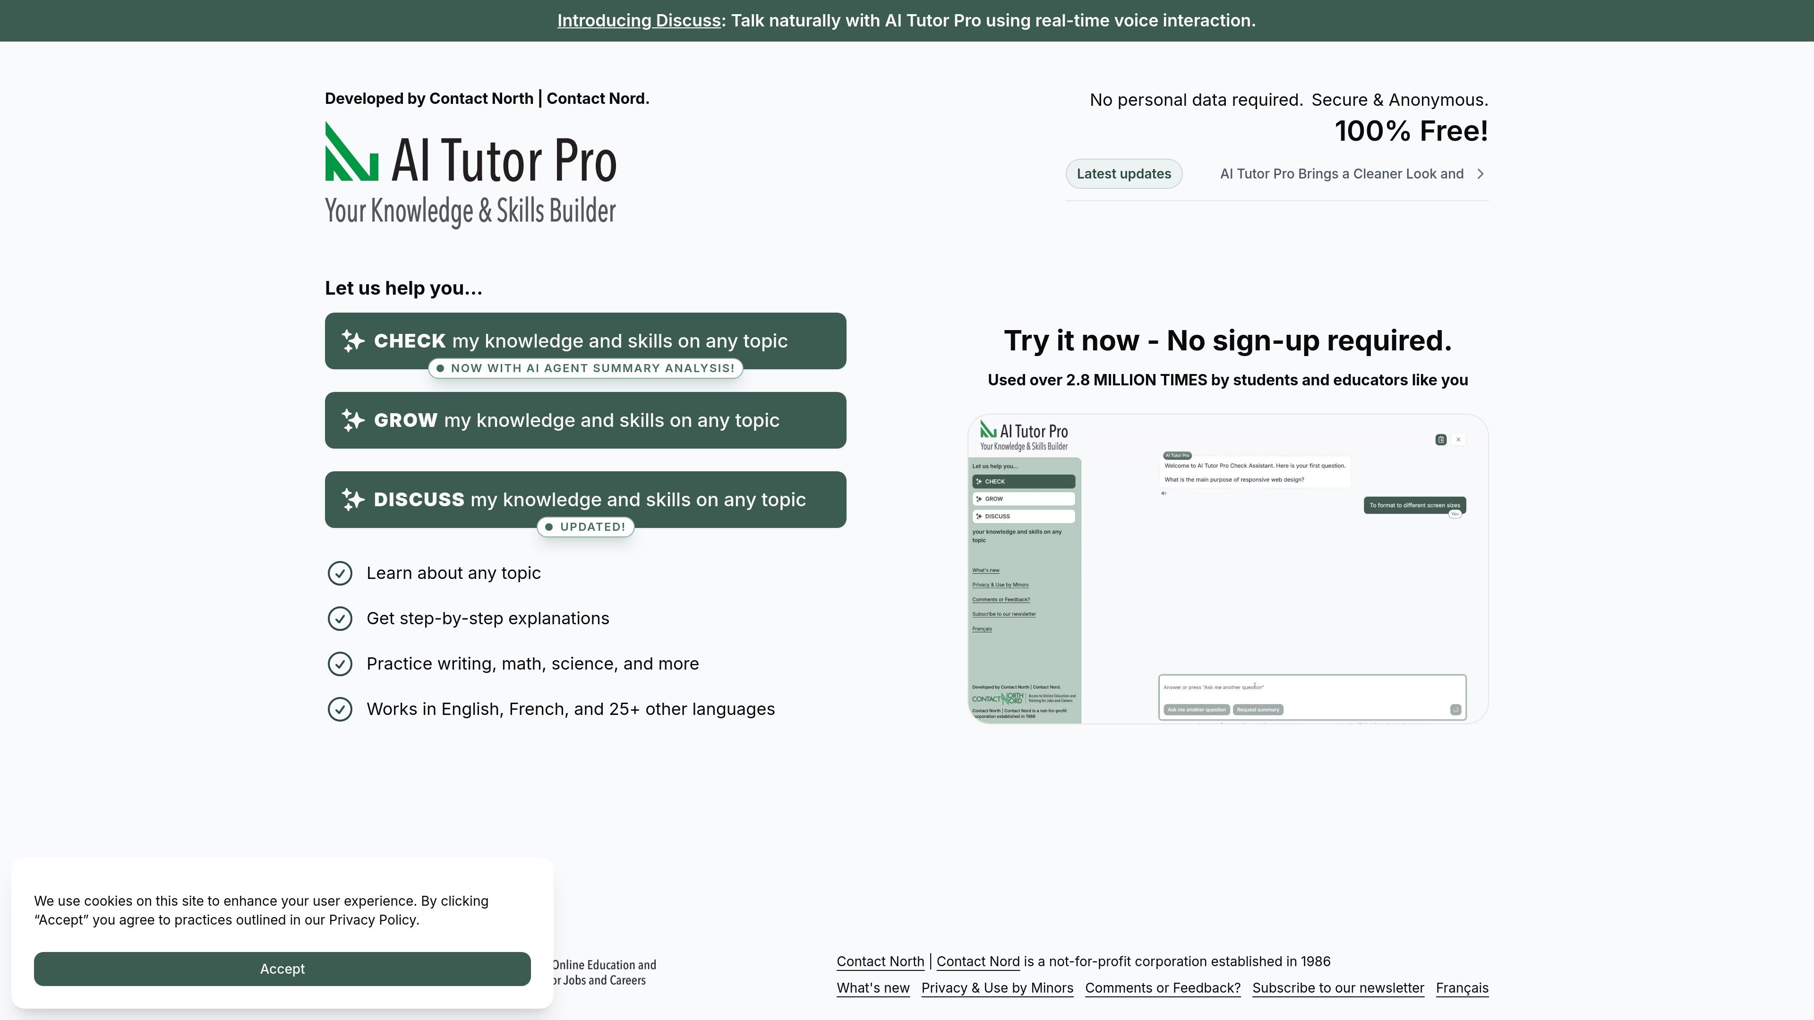Click the "Let us help you..." heading
Image resolution: width=1814 pixels, height=1020 pixels.
(403, 289)
